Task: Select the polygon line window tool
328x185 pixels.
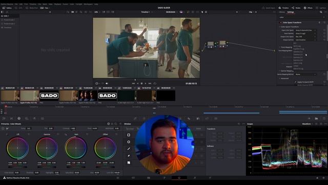Action: click(x=129, y=149)
